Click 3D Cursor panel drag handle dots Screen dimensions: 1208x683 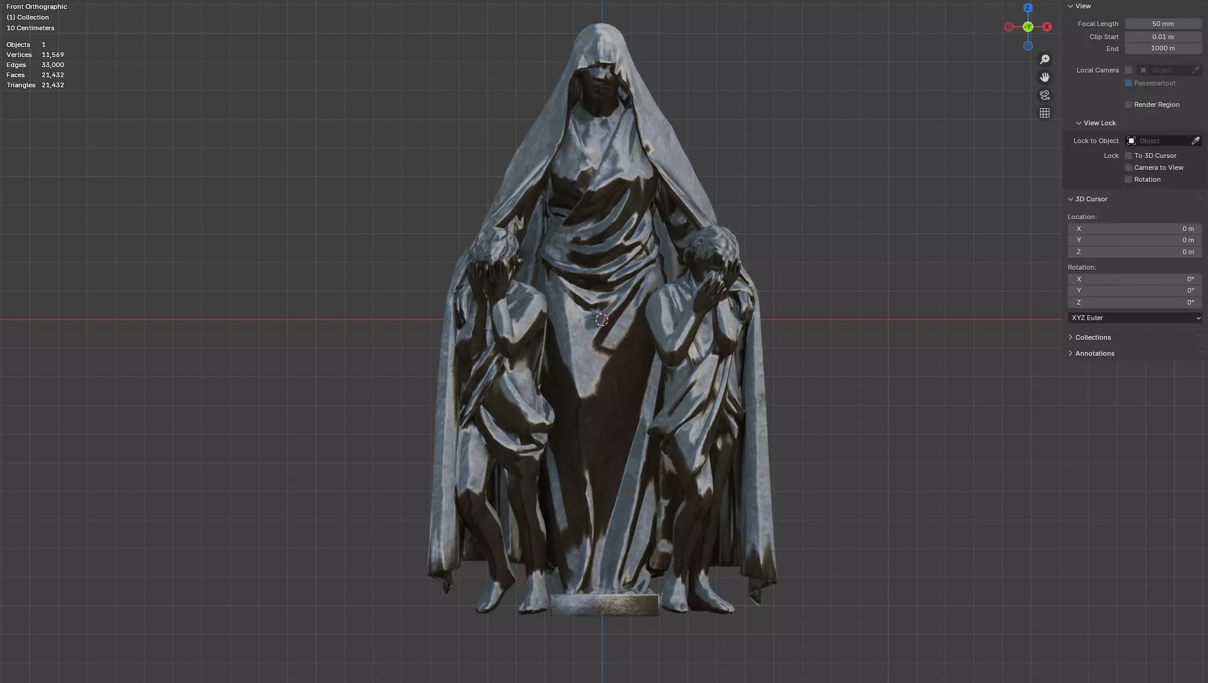[1200, 199]
